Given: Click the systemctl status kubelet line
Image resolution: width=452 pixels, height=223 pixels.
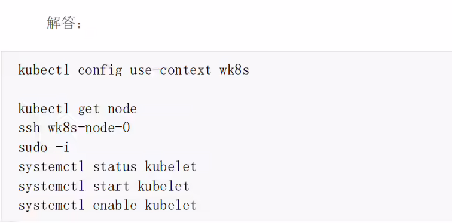Looking at the screenshot, I should pyautogui.click(x=107, y=167).
